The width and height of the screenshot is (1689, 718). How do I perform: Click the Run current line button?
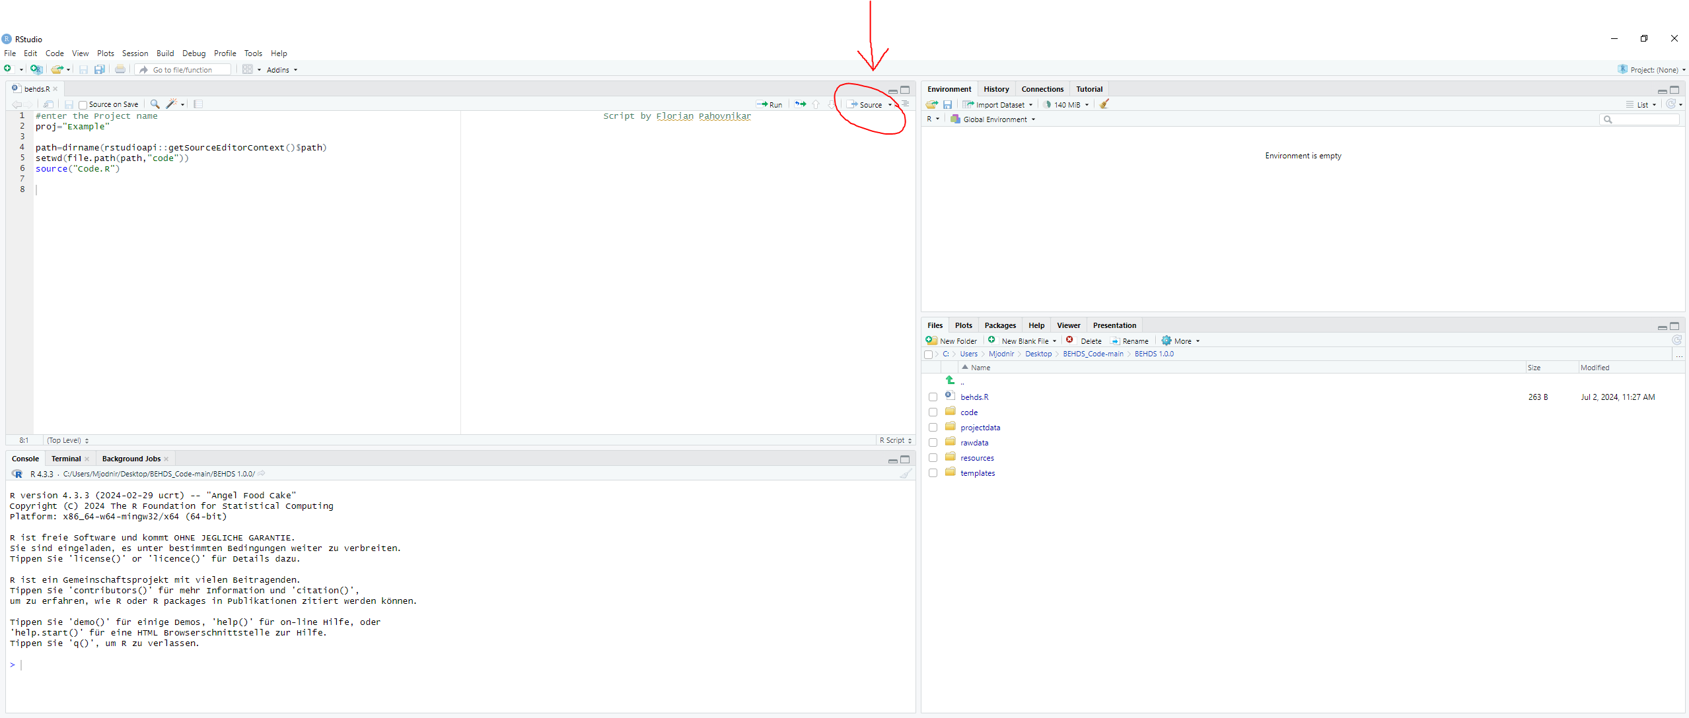[770, 104]
